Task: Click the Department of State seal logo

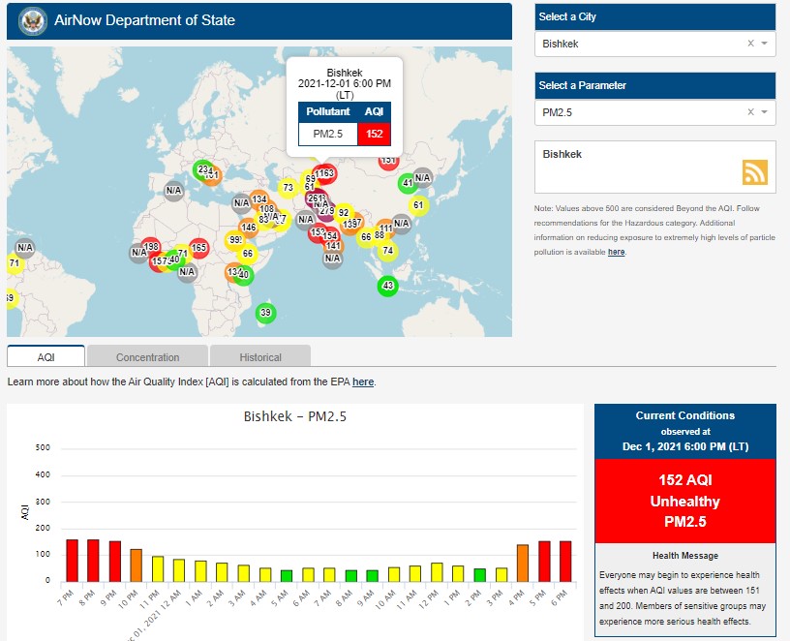Action: tap(32, 20)
